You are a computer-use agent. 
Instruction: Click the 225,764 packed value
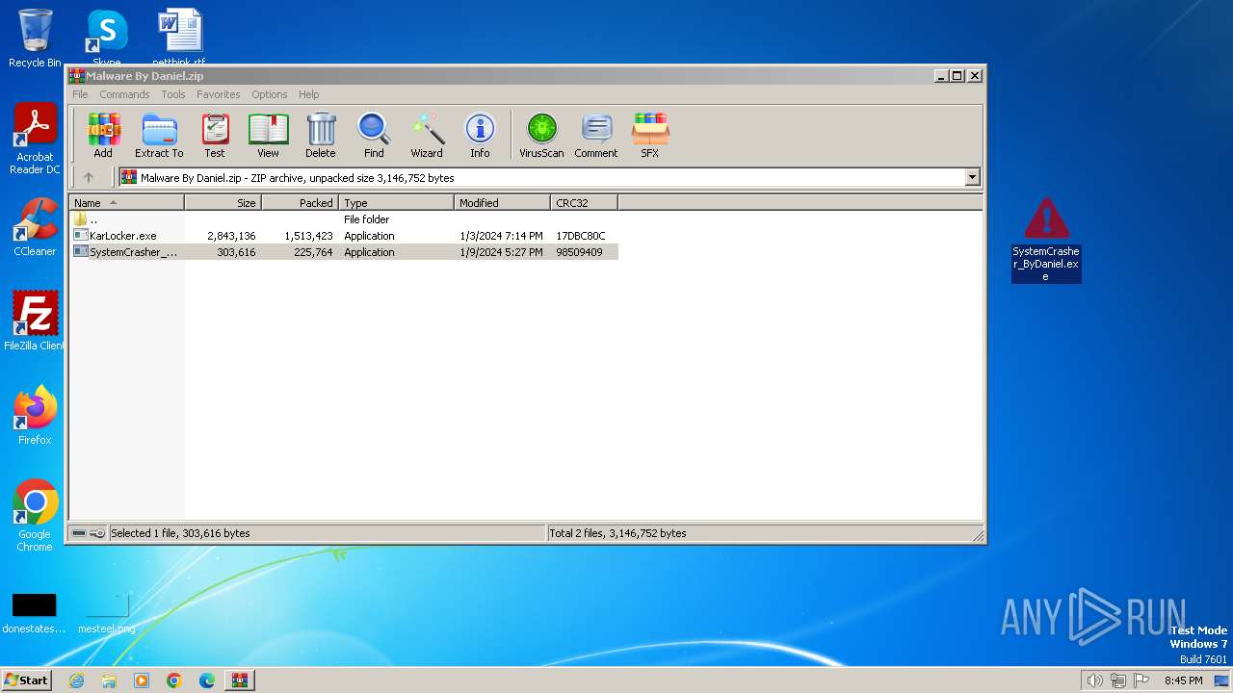pyautogui.click(x=313, y=252)
